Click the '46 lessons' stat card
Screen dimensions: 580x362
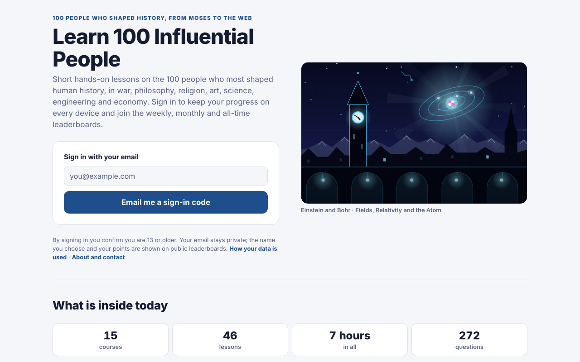[230, 340]
